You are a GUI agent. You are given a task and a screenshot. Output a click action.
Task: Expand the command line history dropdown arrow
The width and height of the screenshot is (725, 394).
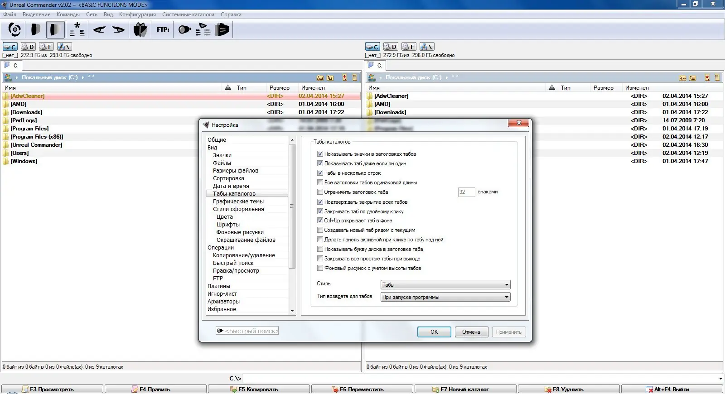point(720,379)
